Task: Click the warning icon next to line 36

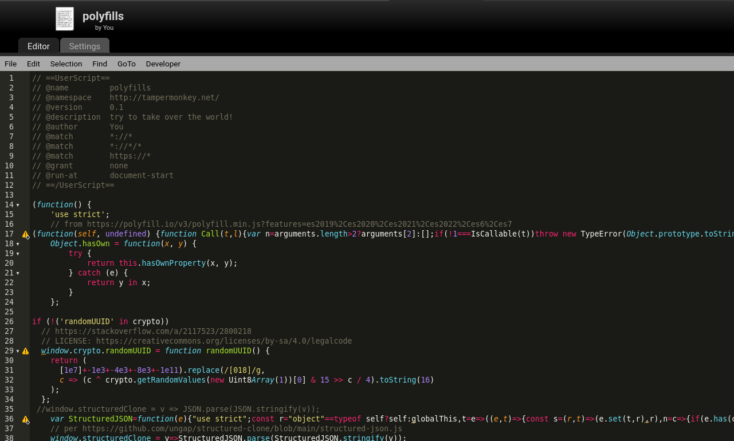Action: (x=25, y=419)
